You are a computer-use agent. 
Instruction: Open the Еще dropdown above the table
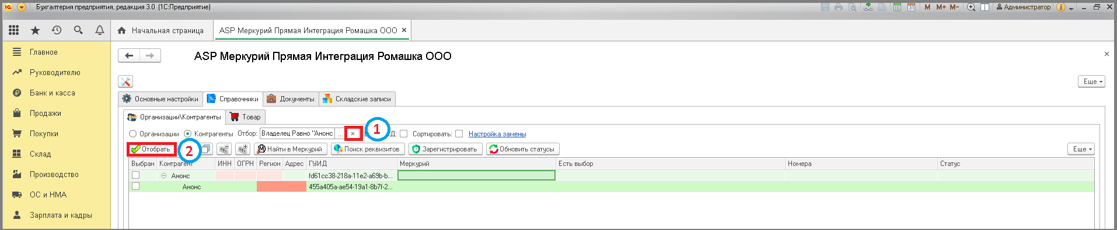(1081, 149)
